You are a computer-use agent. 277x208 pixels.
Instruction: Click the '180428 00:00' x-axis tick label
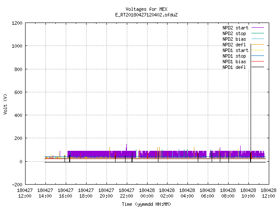point(147,193)
